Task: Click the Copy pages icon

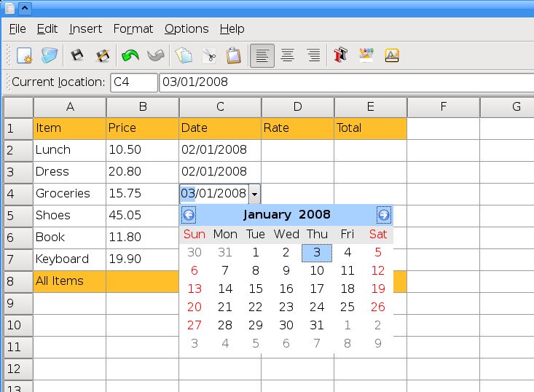Action: click(184, 55)
